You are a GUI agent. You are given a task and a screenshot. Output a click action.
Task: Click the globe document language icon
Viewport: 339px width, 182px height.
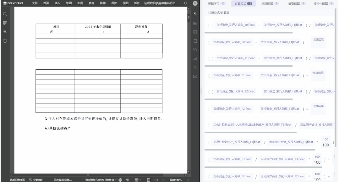coord(120,180)
